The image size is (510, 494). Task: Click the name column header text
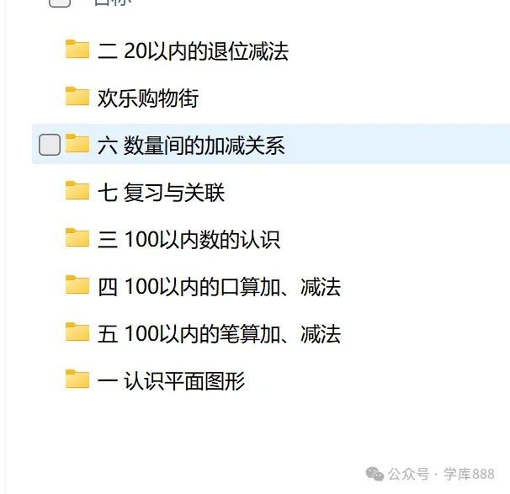pos(113,3)
